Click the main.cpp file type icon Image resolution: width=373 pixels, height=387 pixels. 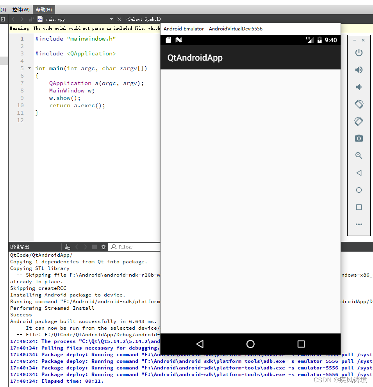pos(40,19)
